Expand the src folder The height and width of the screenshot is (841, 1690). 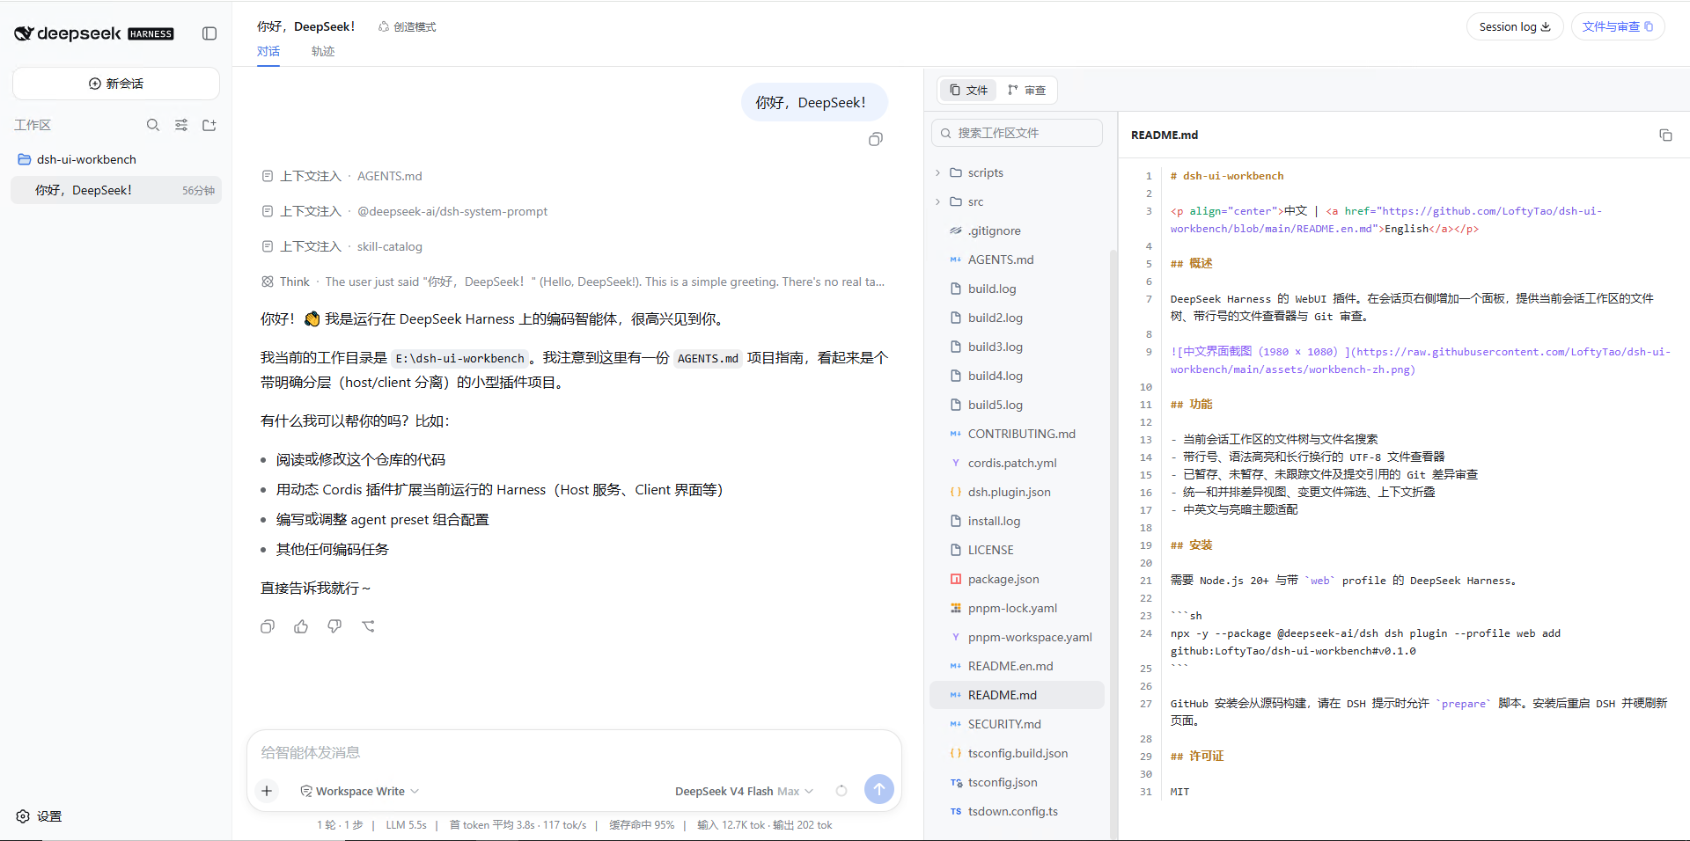(x=1017, y=201)
